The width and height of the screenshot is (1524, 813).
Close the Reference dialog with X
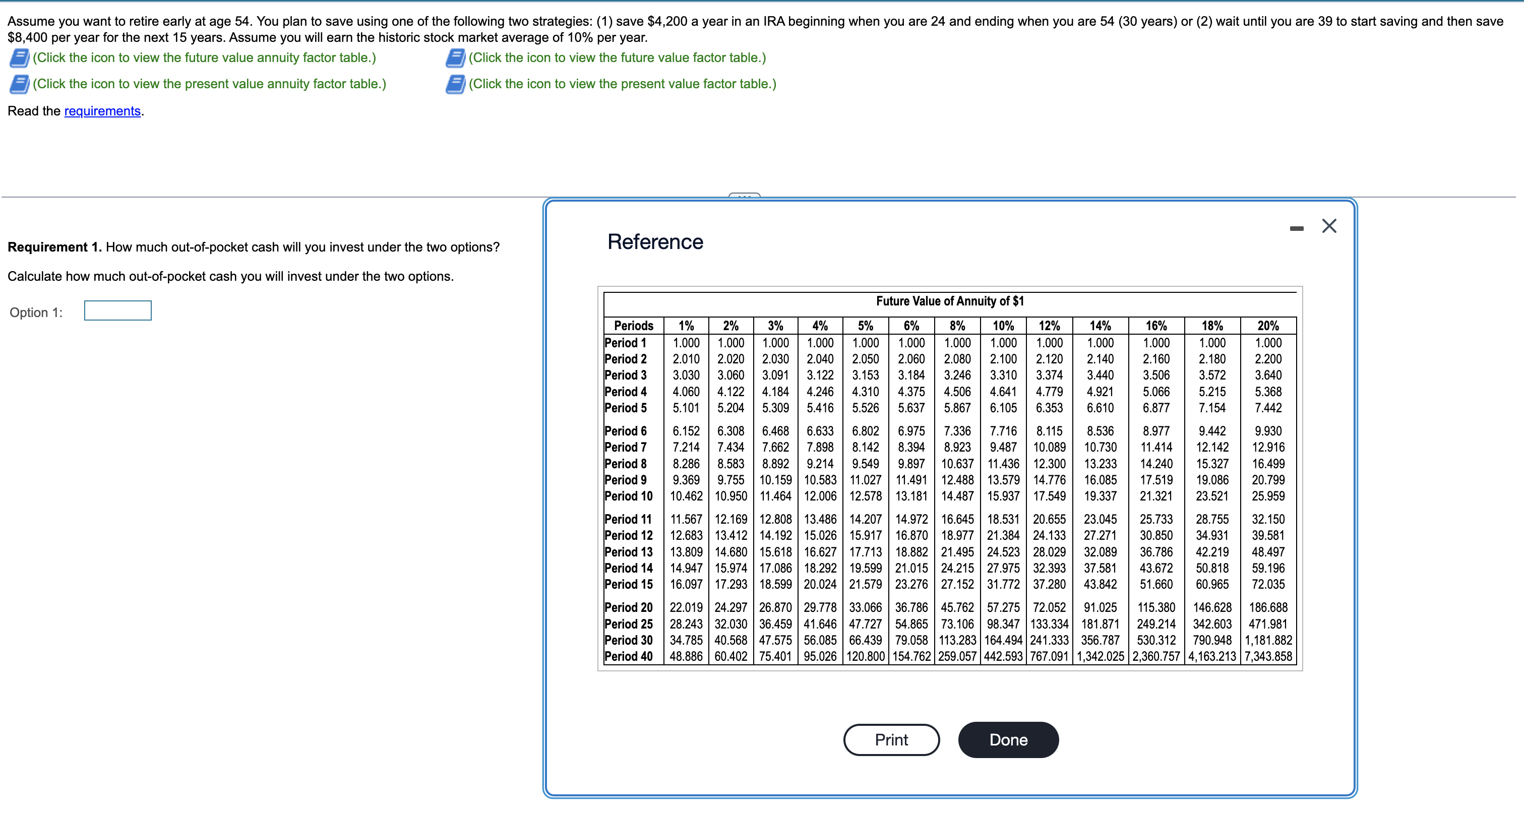click(x=1329, y=226)
